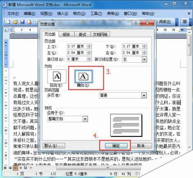Click the Save floppy disk icon

coord(22,22)
